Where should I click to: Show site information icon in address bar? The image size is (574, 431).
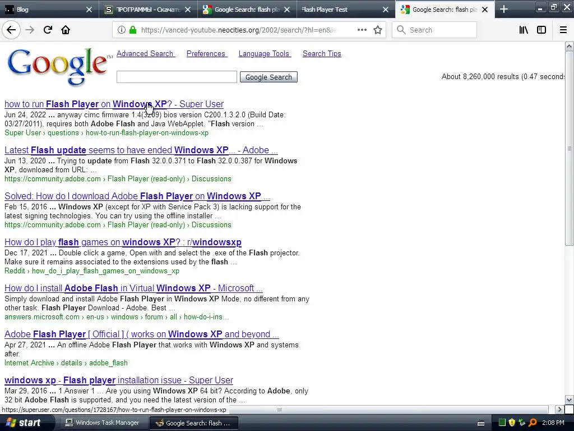tap(122, 30)
